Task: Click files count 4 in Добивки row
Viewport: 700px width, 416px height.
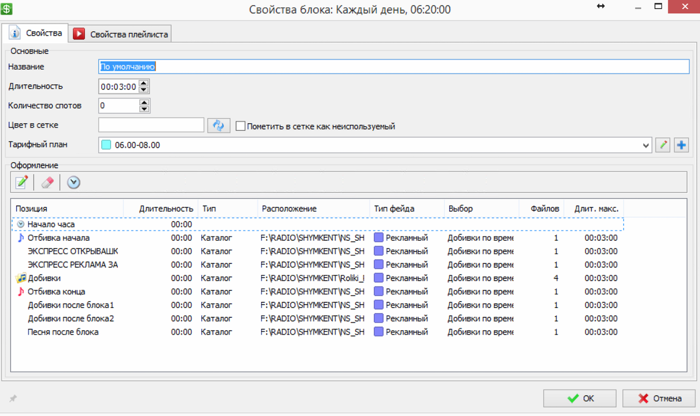Action: point(556,278)
